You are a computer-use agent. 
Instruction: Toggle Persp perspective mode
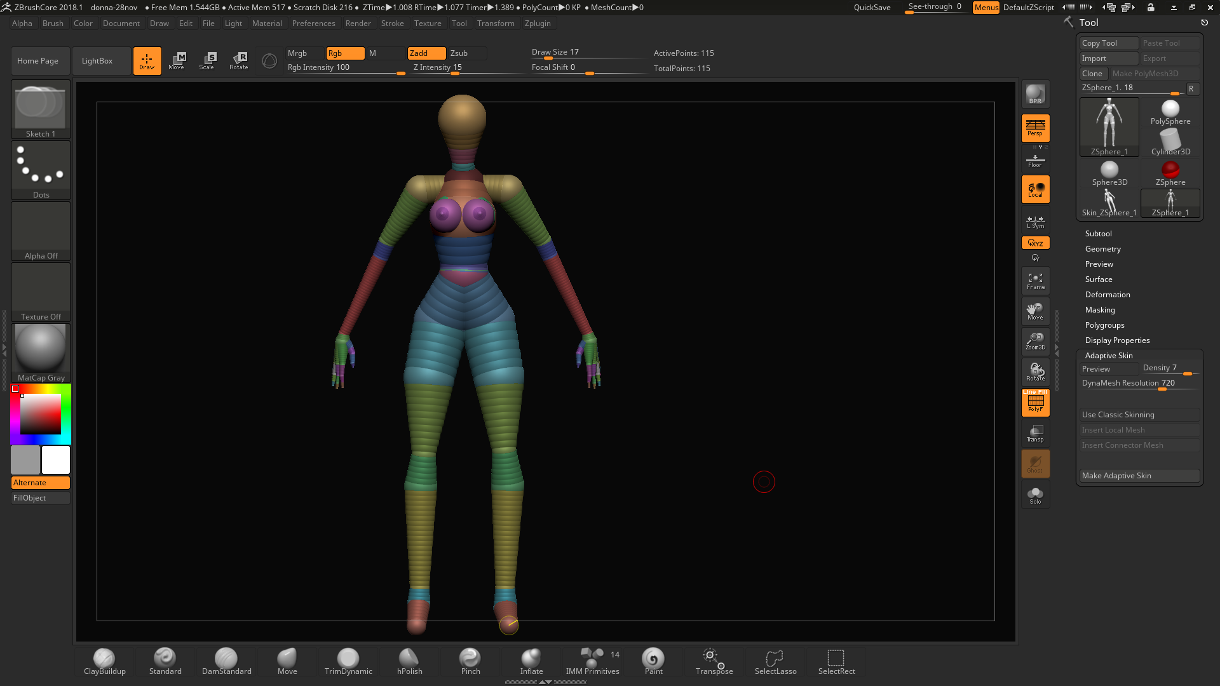tap(1035, 128)
